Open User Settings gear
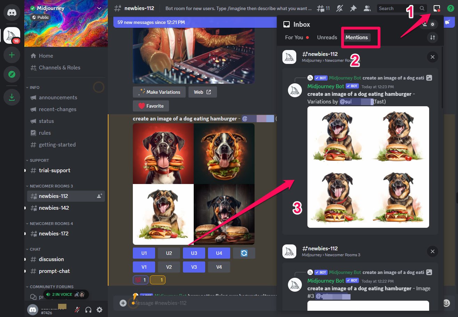The height and width of the screenshot is (317, 458). click(99, 310)
